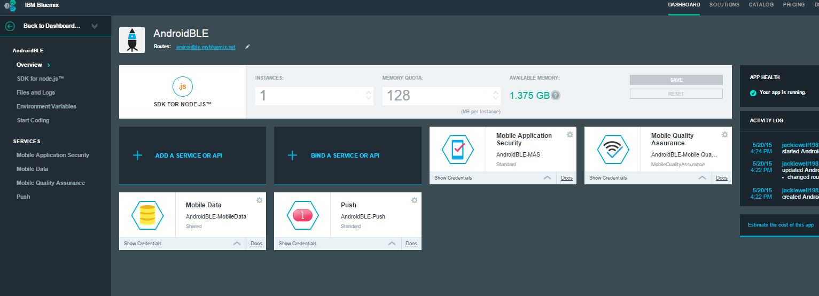Image resolution: width=819 pixels, height=296 pixels.
Task: Click the Save button
Action: click(x=676, y=80)
